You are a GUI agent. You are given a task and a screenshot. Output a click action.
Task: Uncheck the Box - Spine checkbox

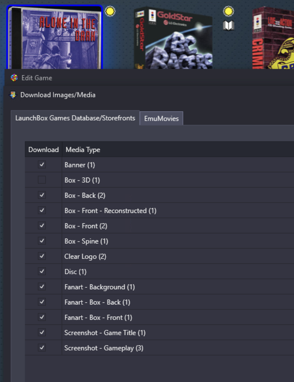(x=42, y=241)
